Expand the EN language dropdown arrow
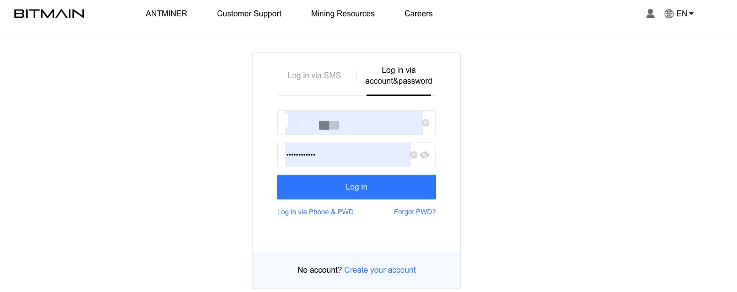Screen dimensions: 737x292 pyautogui.click(x=691, y=14)
